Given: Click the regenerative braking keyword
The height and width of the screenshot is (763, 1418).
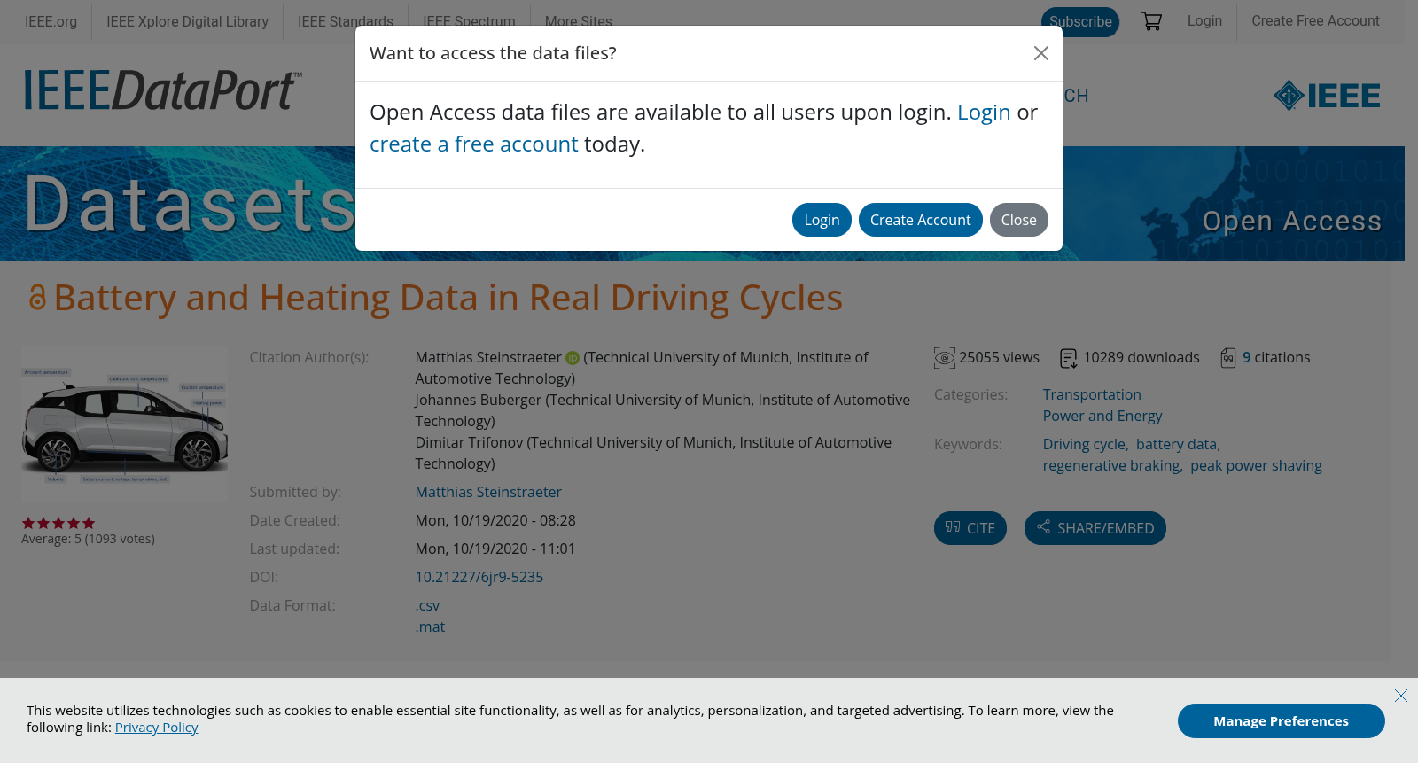Looking at the screenshot, I should 1111,465.
